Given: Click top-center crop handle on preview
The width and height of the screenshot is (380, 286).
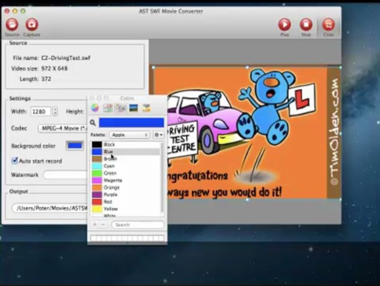Looking at the screenshot, I should click(247, 68).
